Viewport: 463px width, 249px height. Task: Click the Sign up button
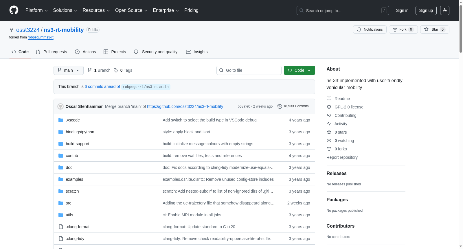pyautogui.click(x=426, y=10)
